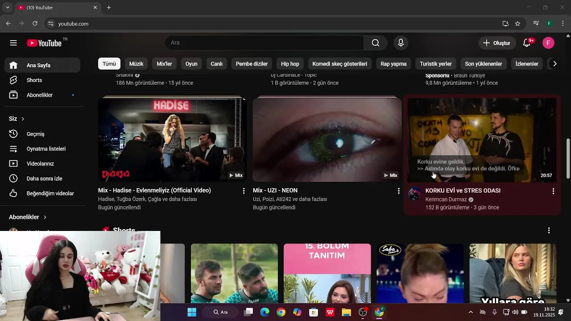The image size is (571, 321).
Task: Click title KORKU EVİ ve STRES ODASI
Action: (x=463, y=190)
